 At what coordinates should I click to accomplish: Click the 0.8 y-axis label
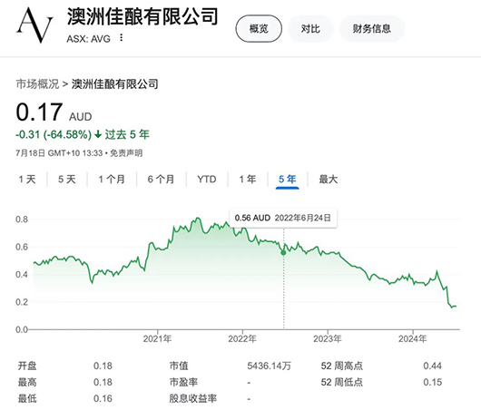coord(22,220)
